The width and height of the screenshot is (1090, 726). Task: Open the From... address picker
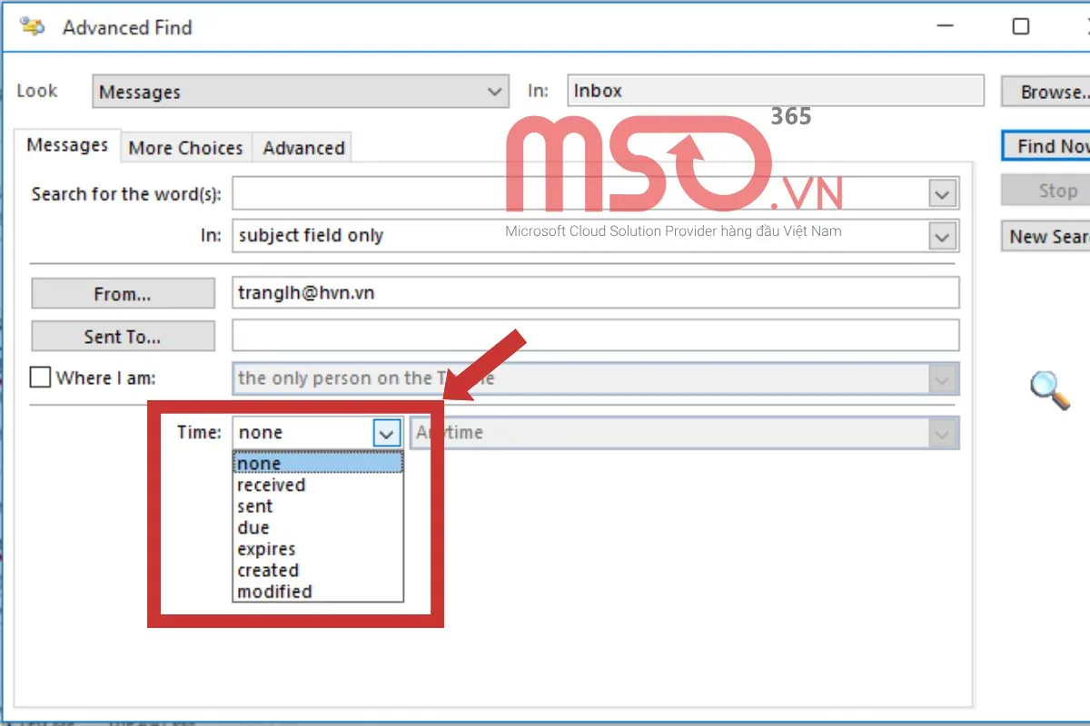pyautogui.click(x=123, y=292)
